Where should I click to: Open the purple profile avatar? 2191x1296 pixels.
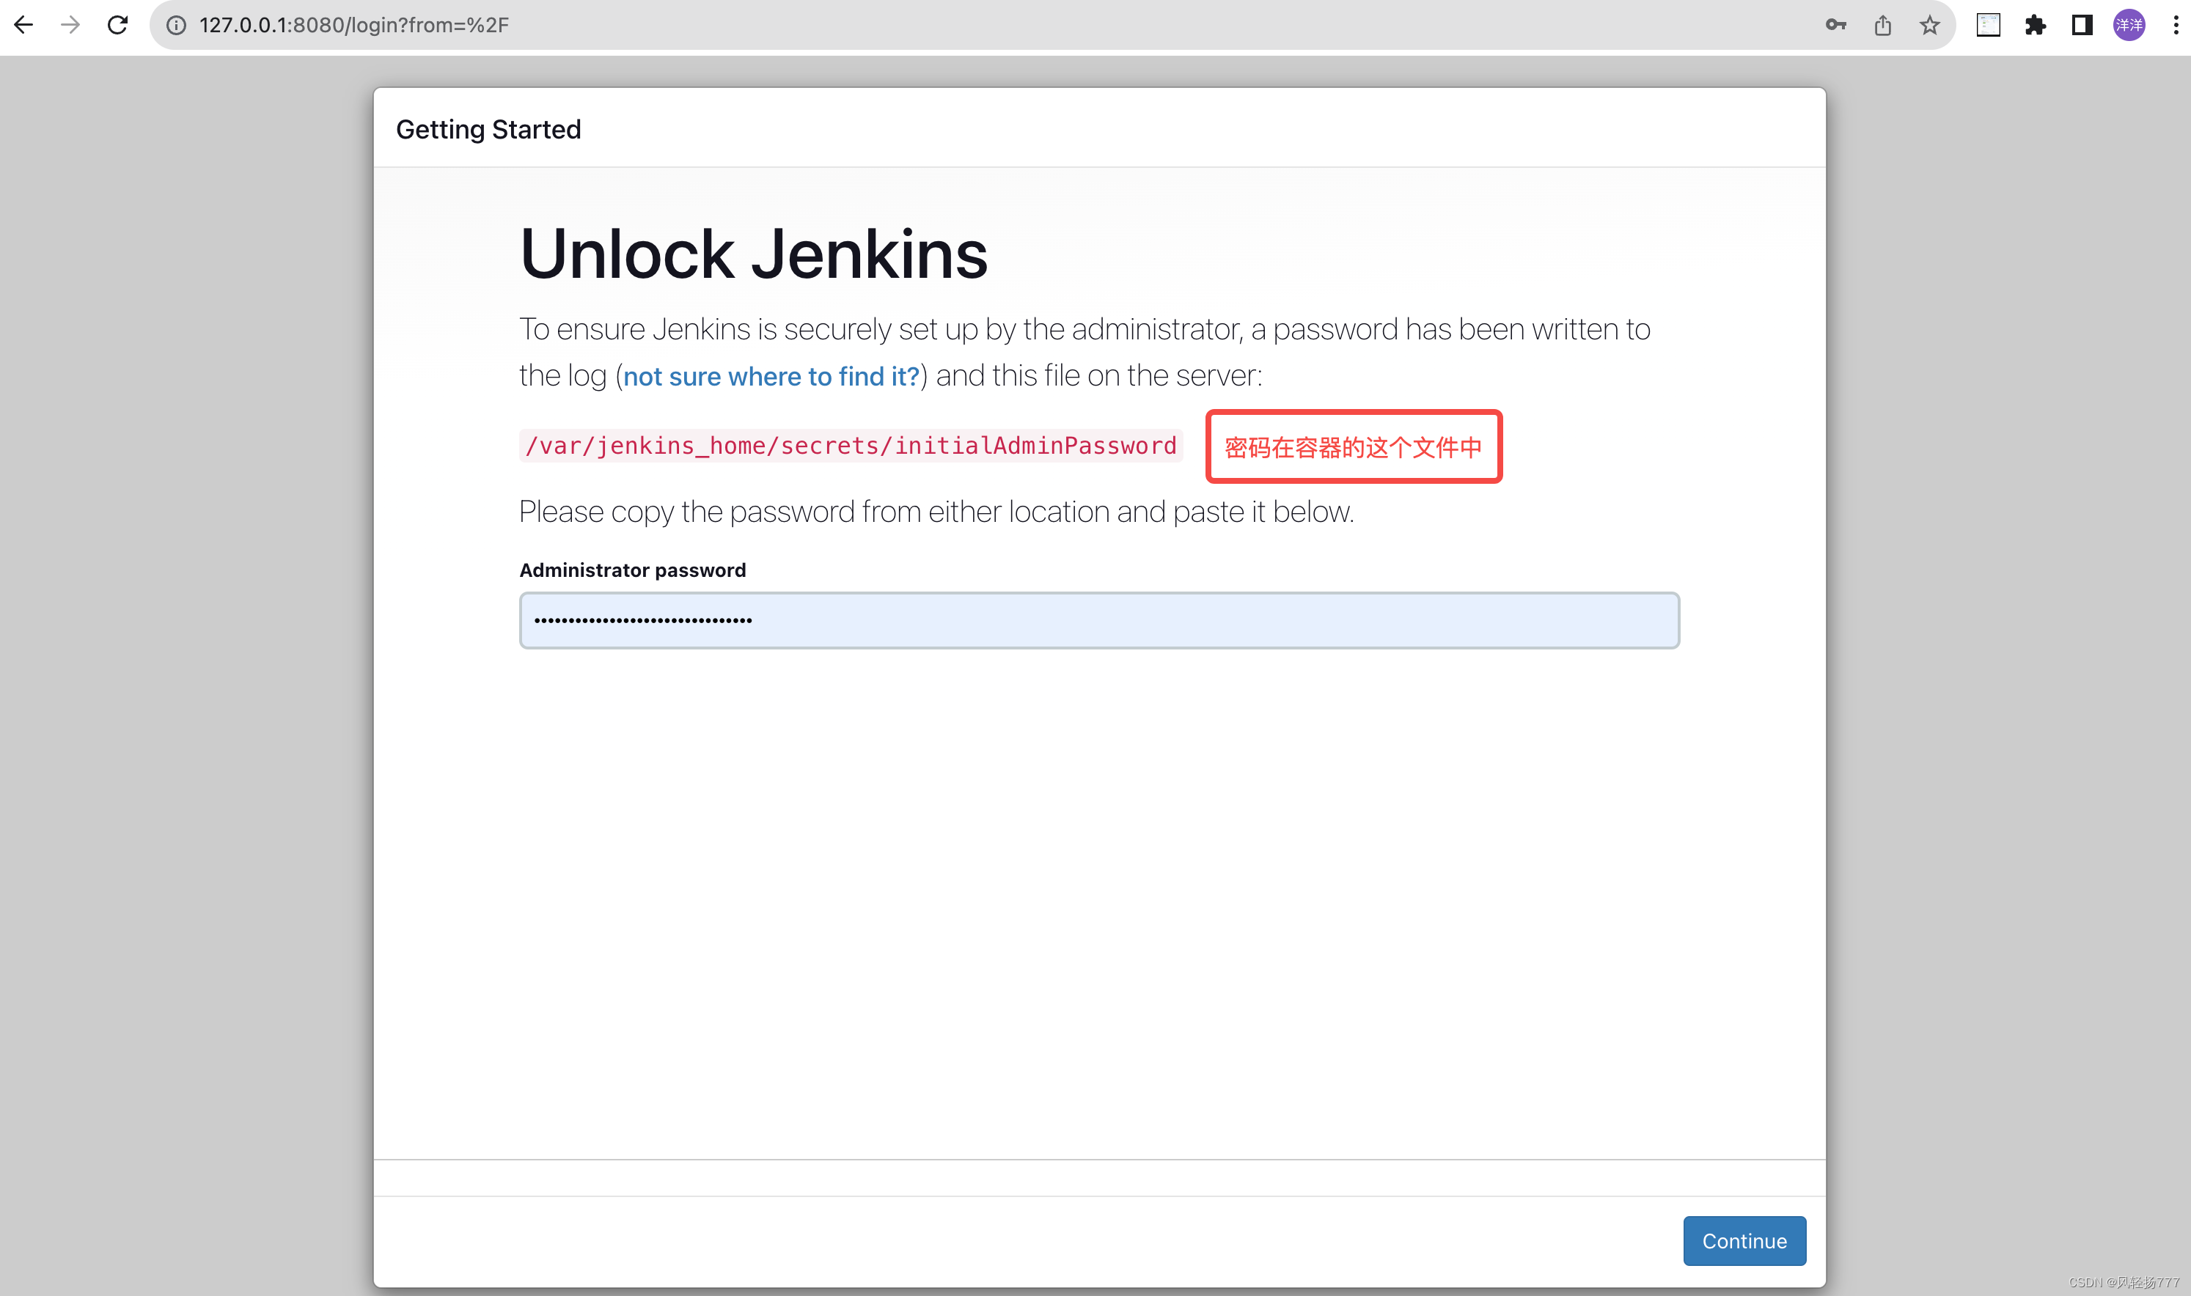point(2129,26)
